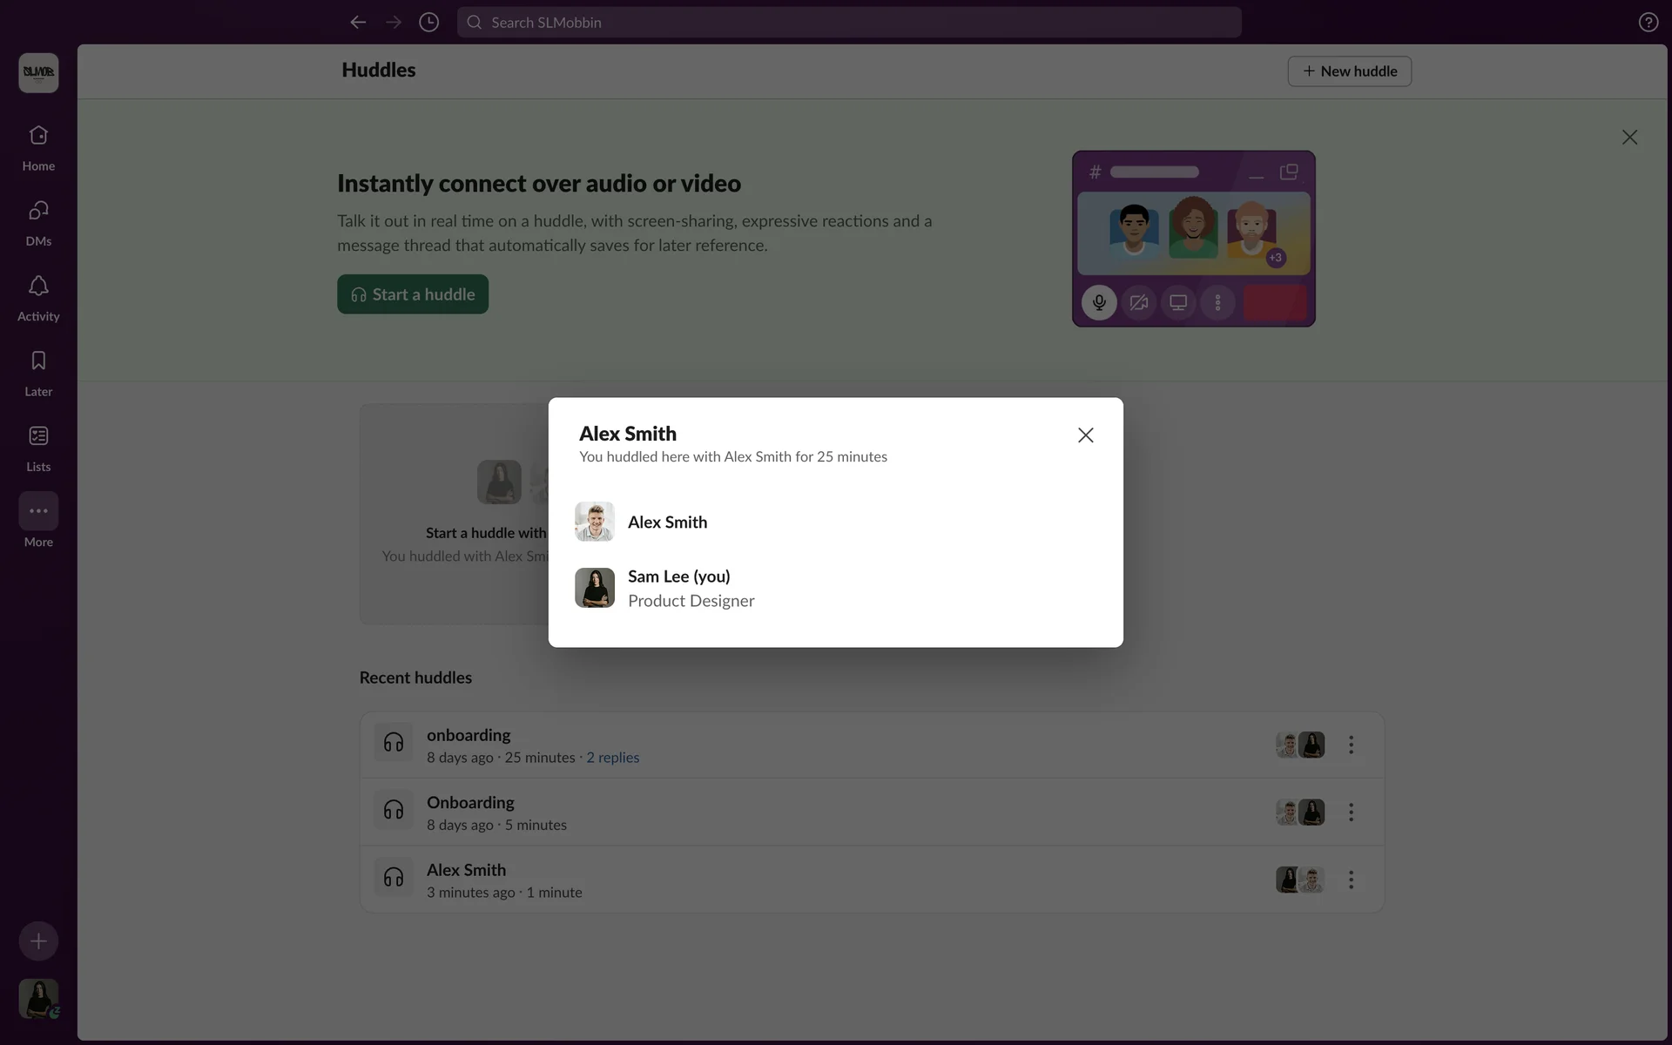Click the Start a huddle button
The width and height of the screenshot is (1672, 1045).
(413, 294)
